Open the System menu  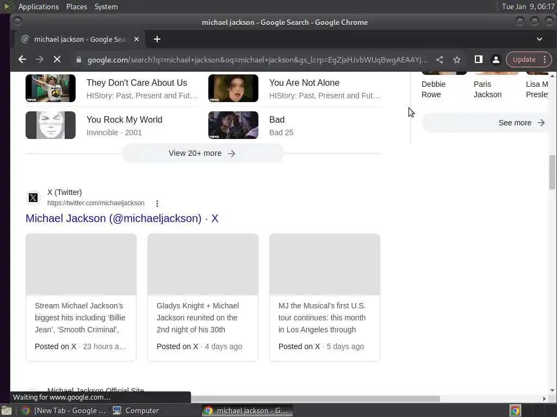click(x=106, y=7)
